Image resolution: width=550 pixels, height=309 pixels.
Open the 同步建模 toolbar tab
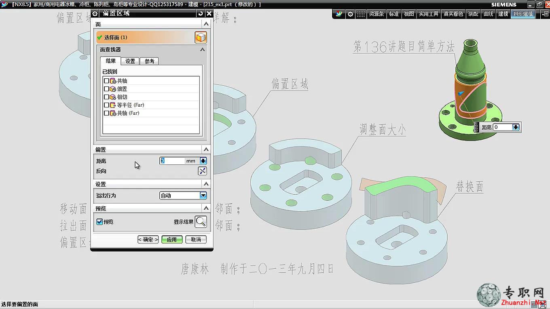[523, 14]
